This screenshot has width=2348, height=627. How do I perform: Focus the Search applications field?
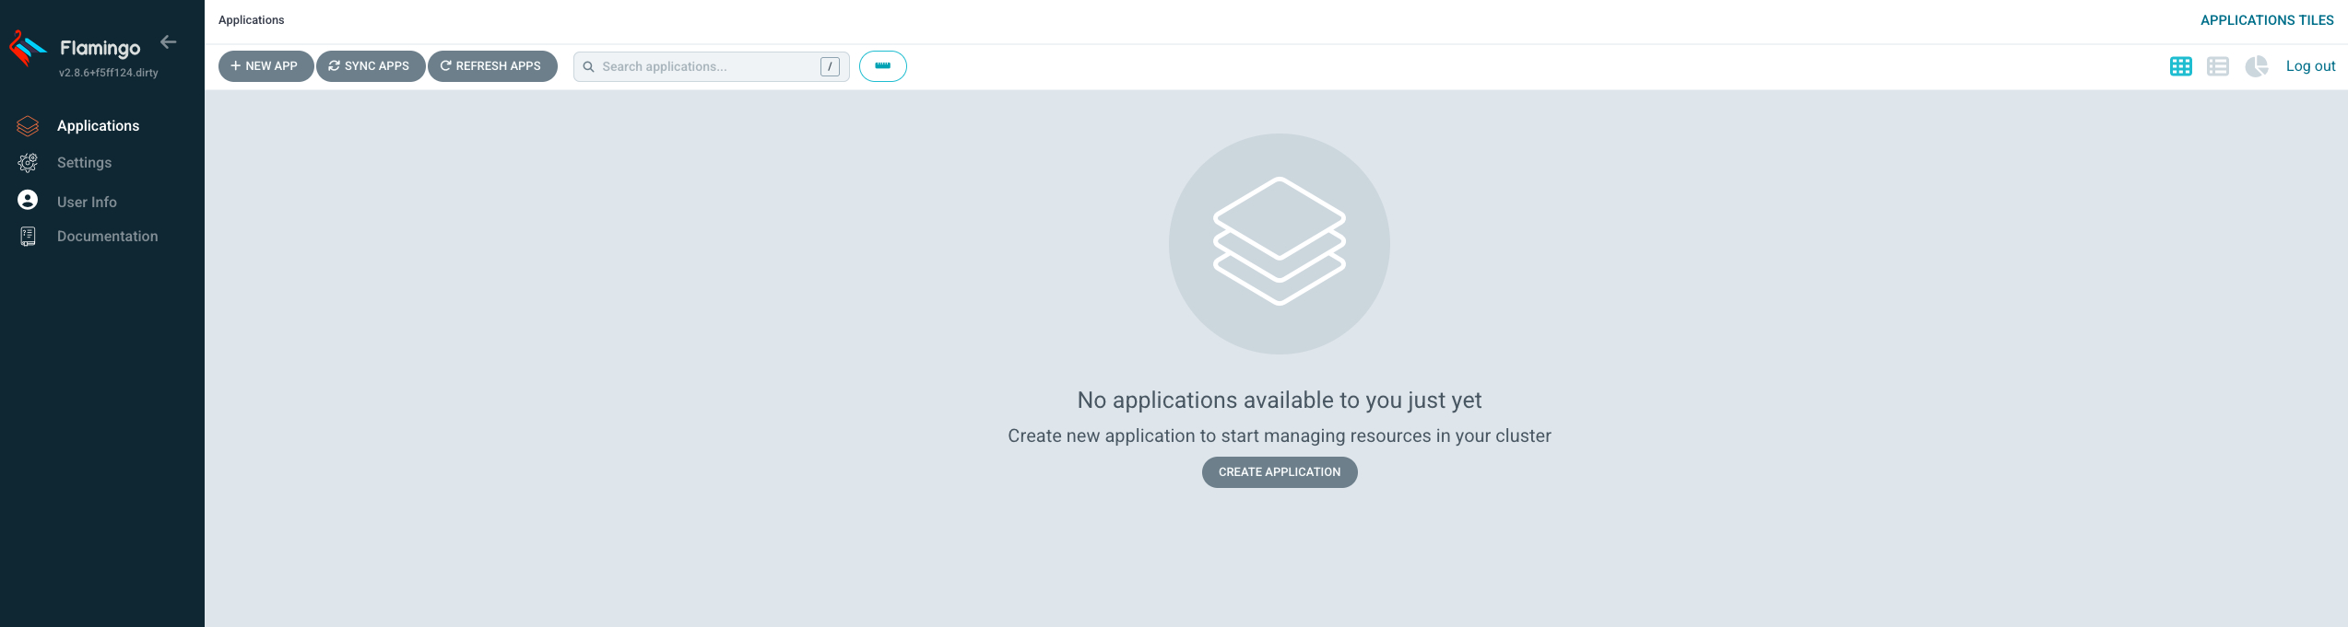coord(711,66)
